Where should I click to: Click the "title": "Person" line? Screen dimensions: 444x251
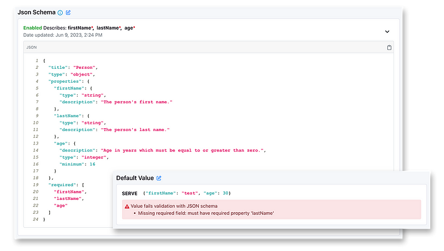(73, 67)
